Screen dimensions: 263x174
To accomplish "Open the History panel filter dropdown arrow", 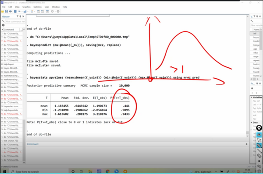I will click(x=18, y=17).
